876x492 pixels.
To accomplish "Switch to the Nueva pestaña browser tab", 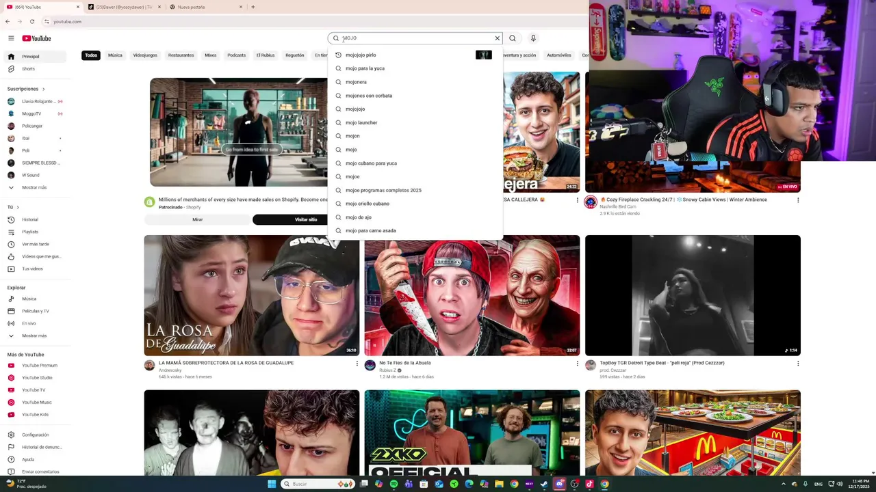I will tap(205, 7).
